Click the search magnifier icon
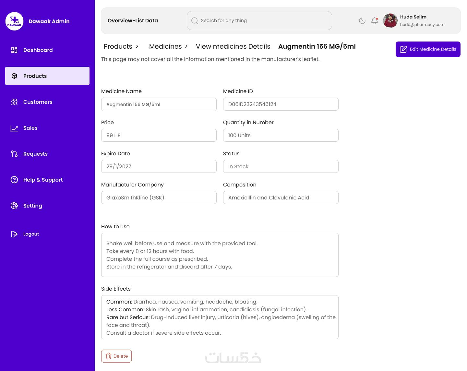 (195, 21)
